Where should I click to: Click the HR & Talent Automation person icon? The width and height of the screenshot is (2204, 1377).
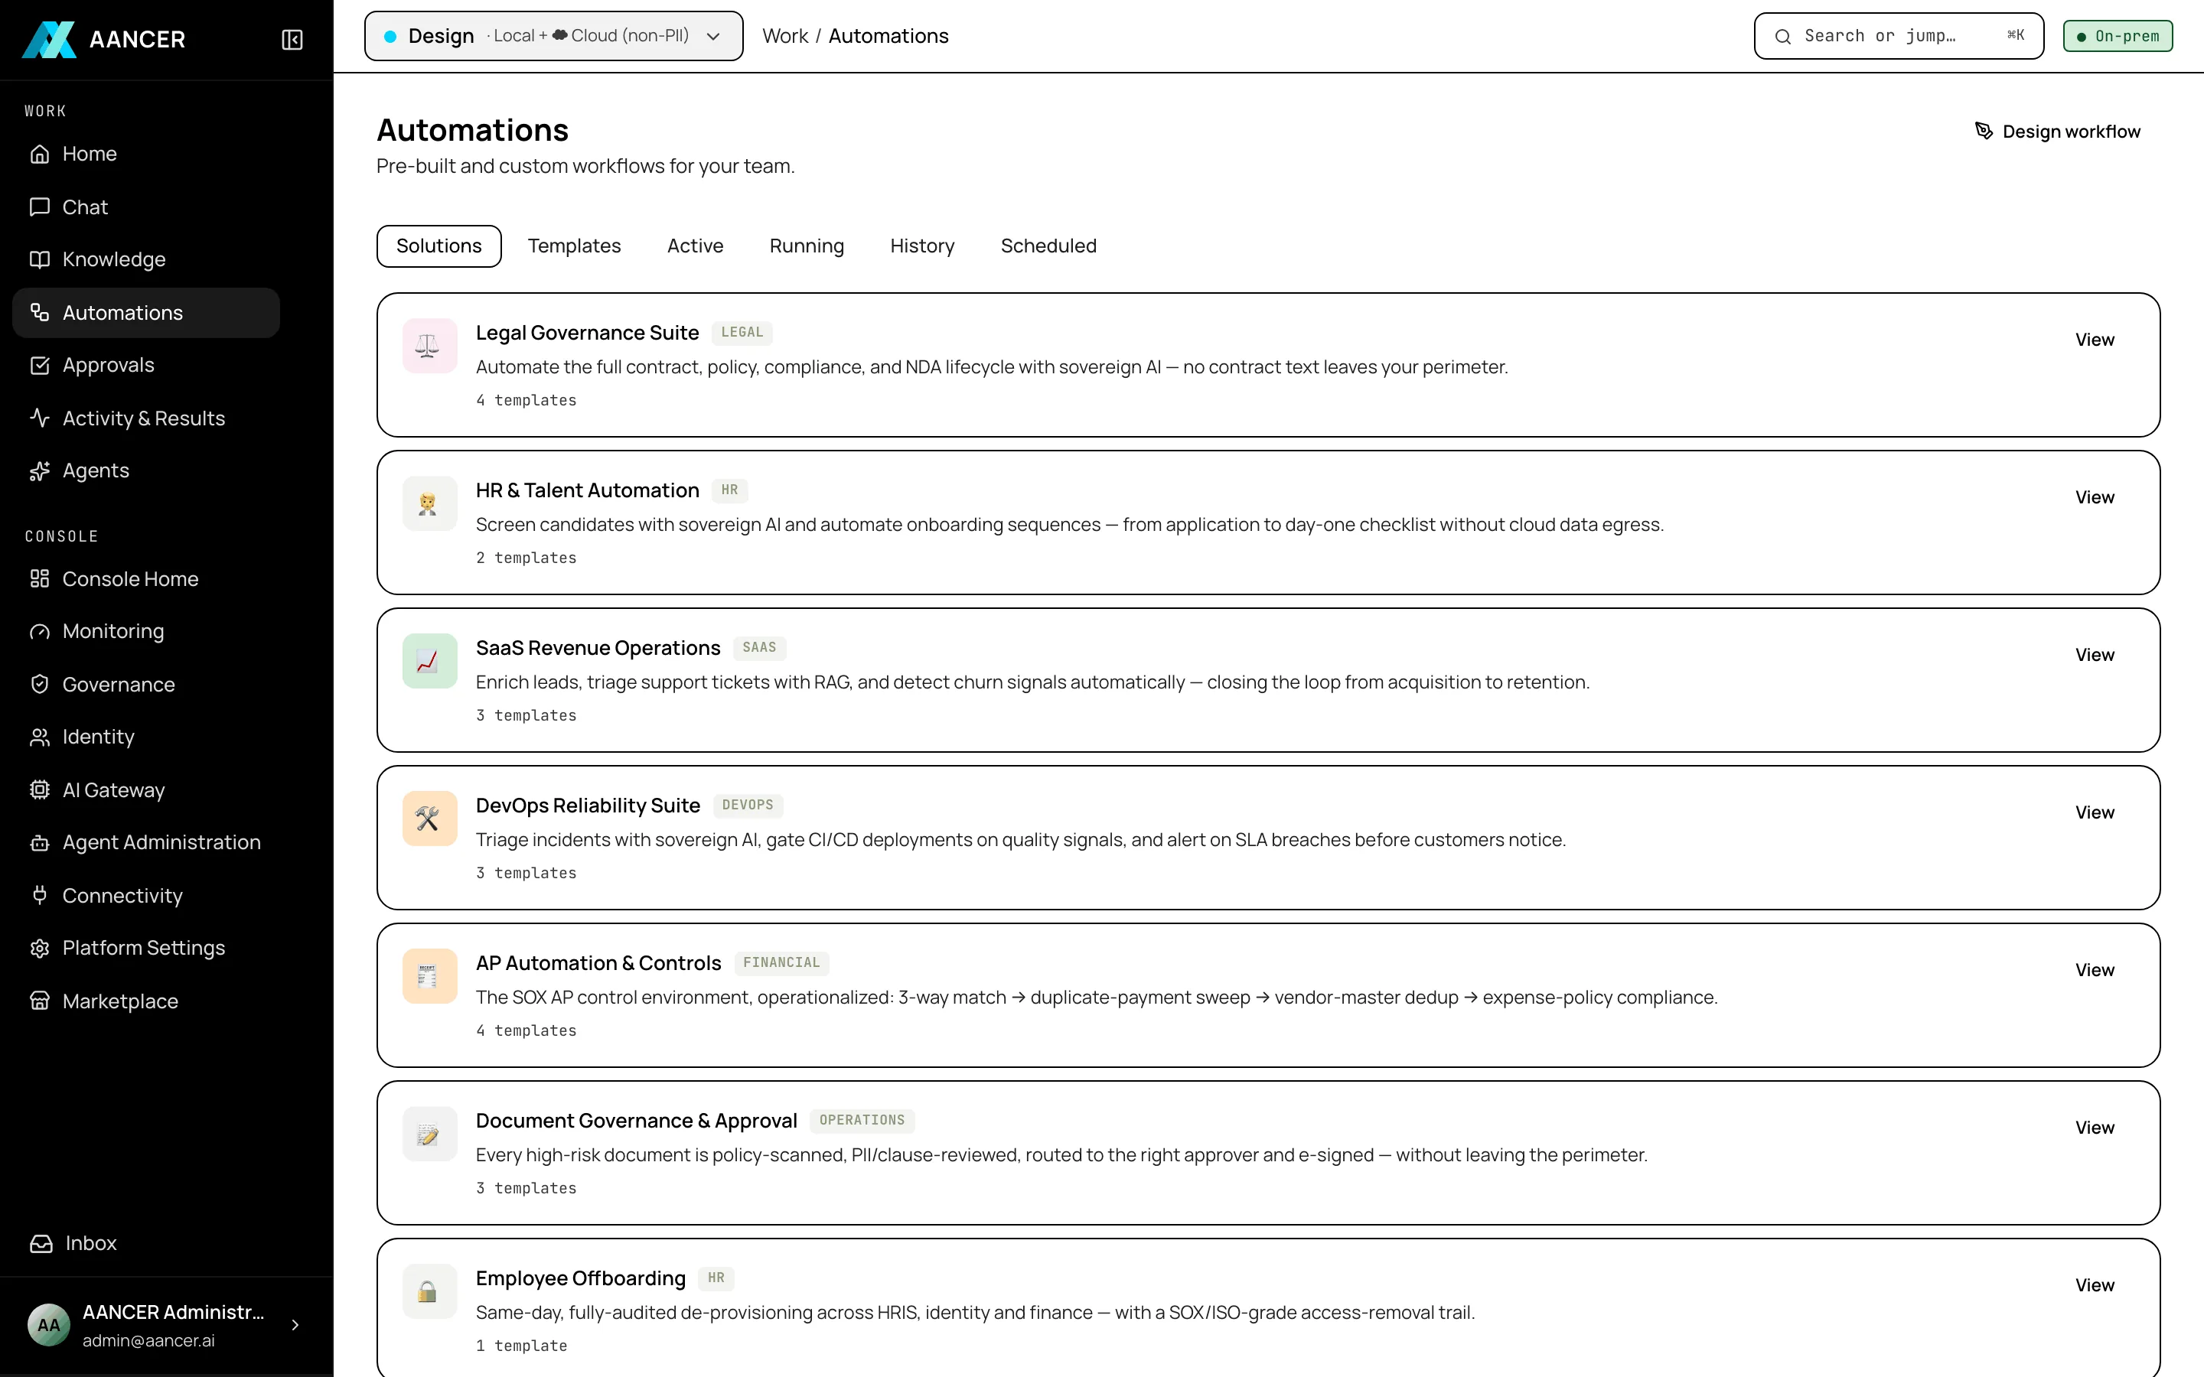point(430,503)
